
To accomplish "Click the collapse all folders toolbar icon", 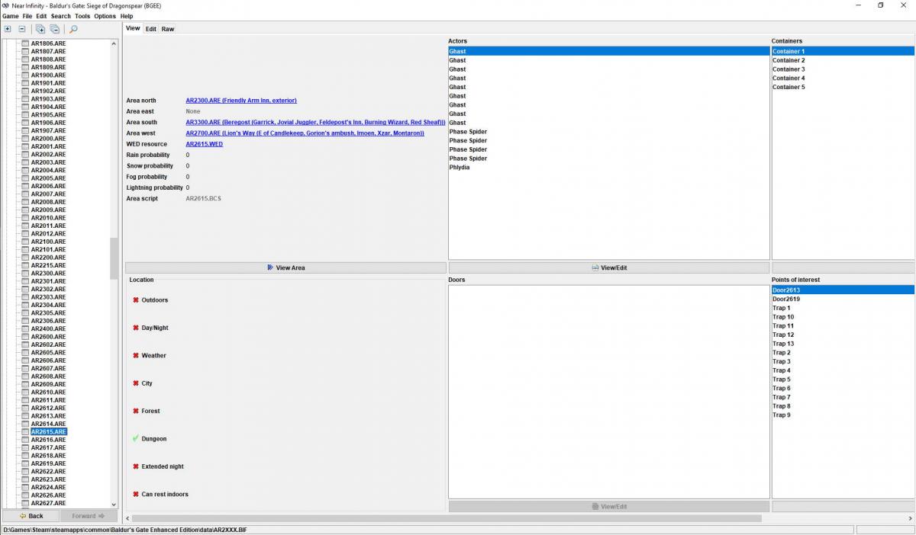I will pos(54,29).
